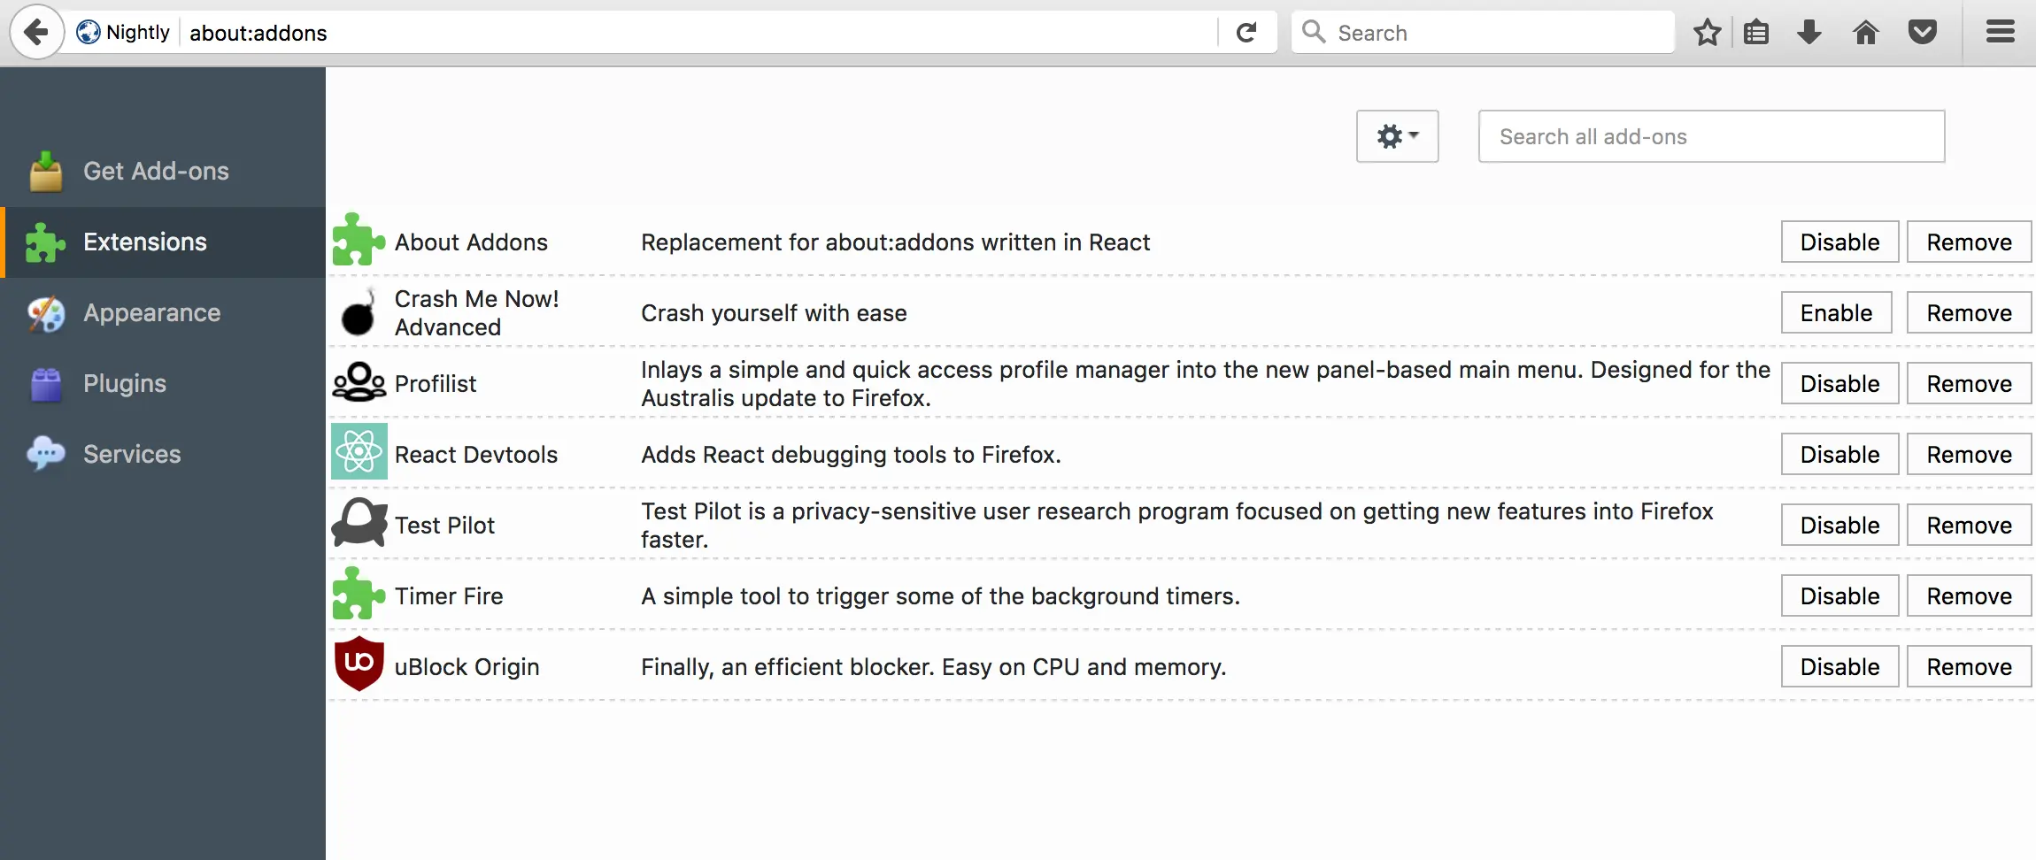Disable the uBlock Origin extension

point(1839,667)
